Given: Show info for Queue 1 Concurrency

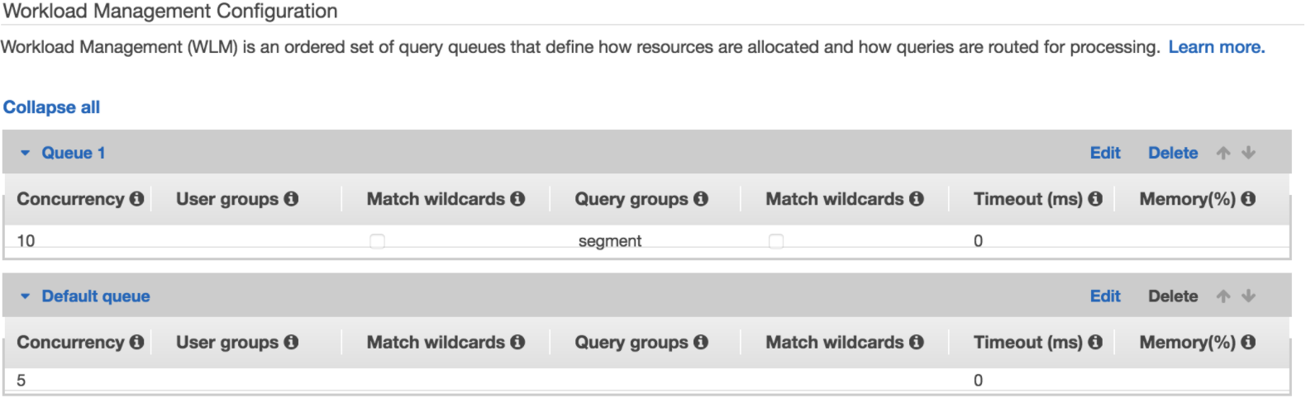Looking at the screenshot, I should (x=137, y=199).
